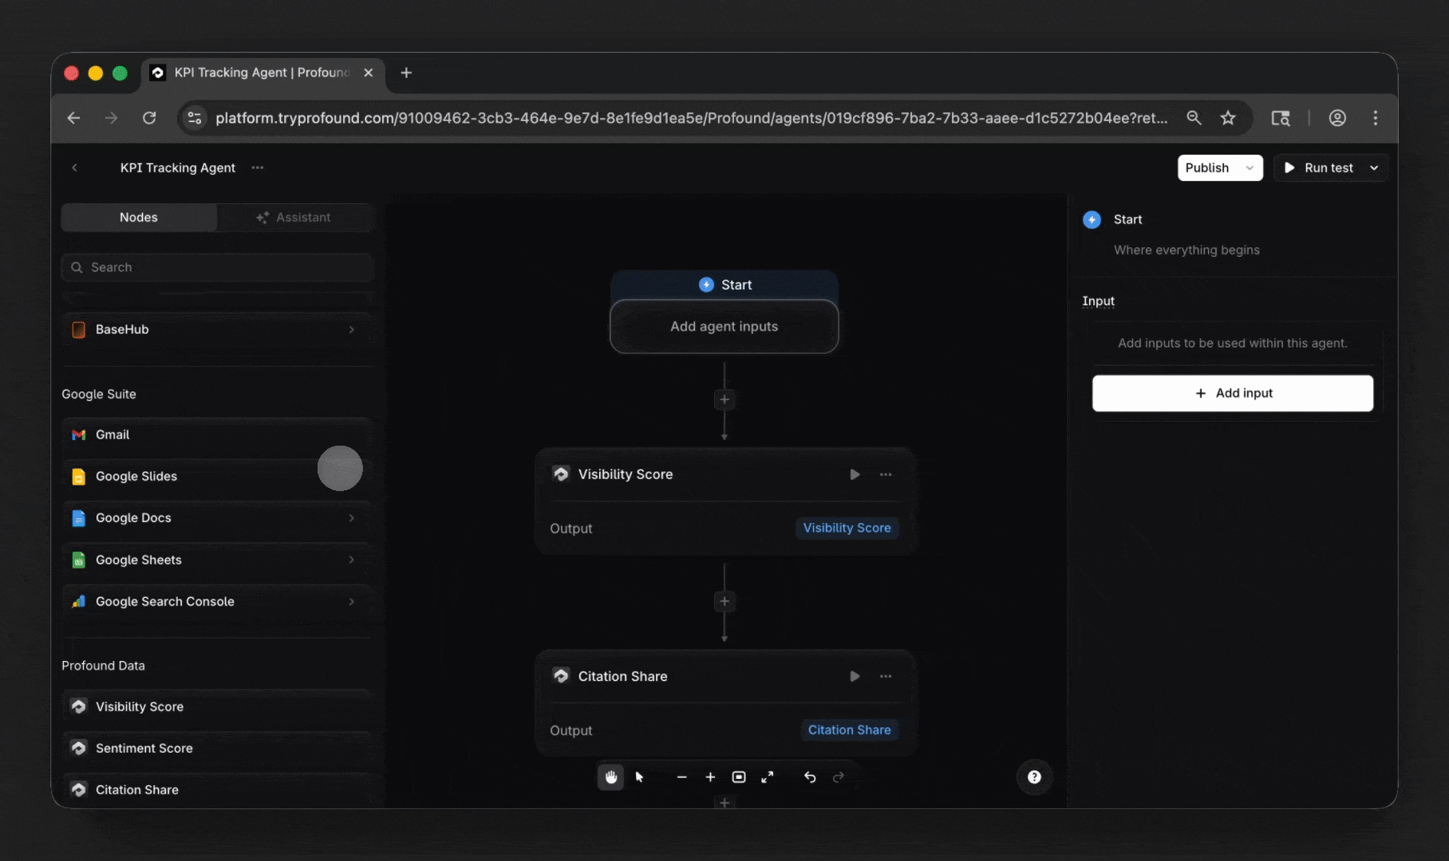Expand the Google Sheets node group
The image size is (1449, 861).
coord(351,560)
